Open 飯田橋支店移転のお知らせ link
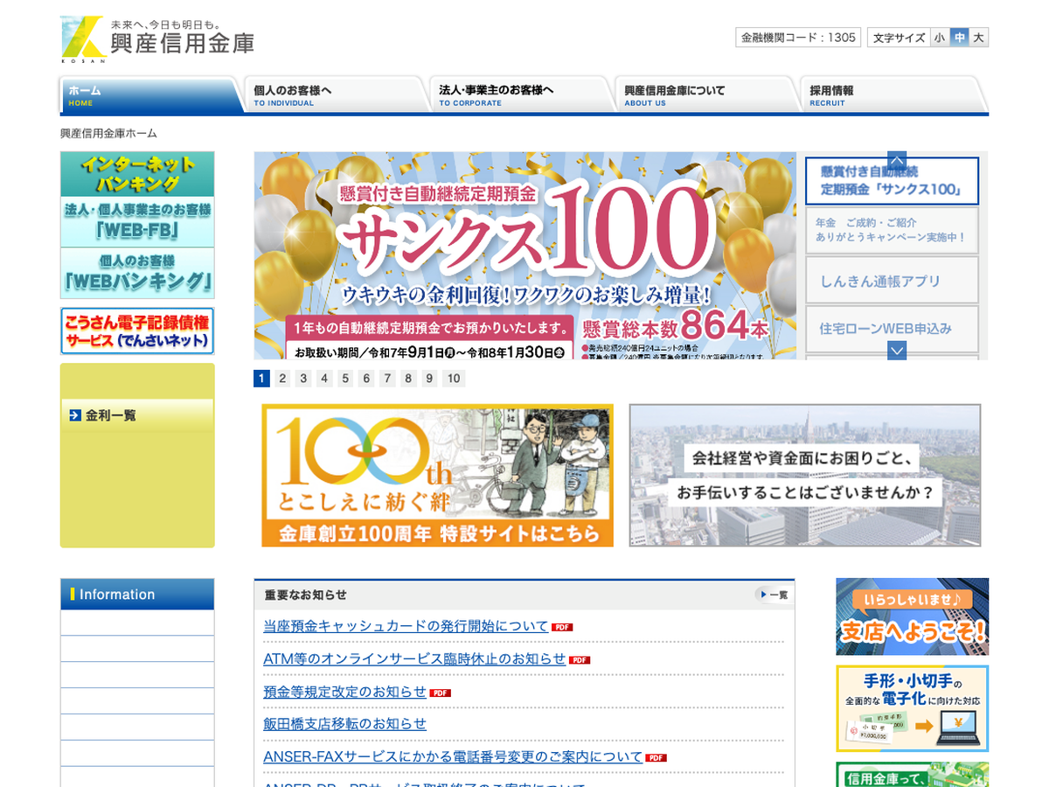Image resolution: width=1049 pixels, height=787 pixels. 344,724
